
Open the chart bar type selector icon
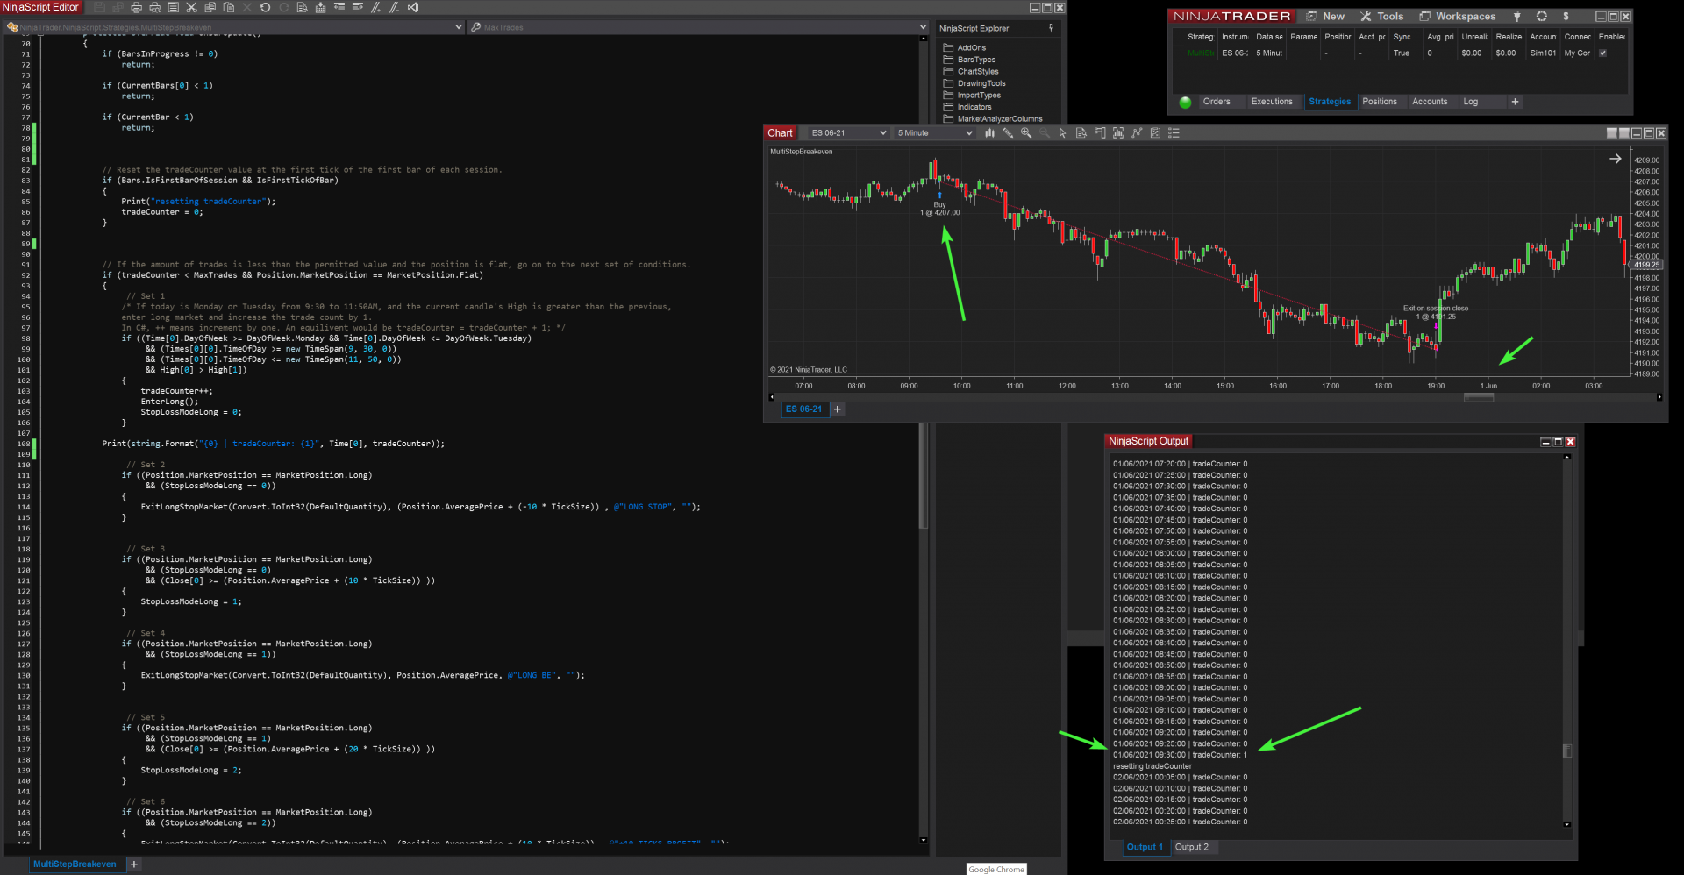(989, 133)
